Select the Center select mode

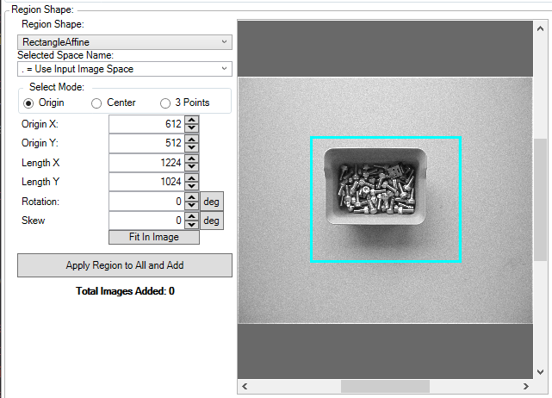point(97,103)
